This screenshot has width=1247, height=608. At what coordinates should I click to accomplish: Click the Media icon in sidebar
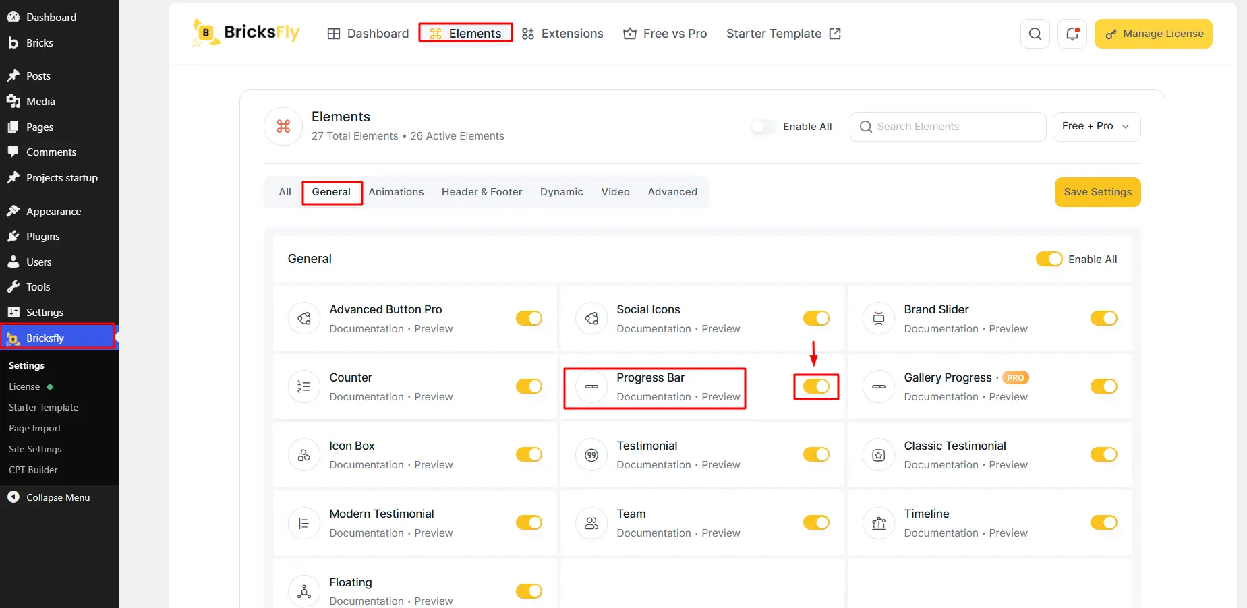coord(13,101)
